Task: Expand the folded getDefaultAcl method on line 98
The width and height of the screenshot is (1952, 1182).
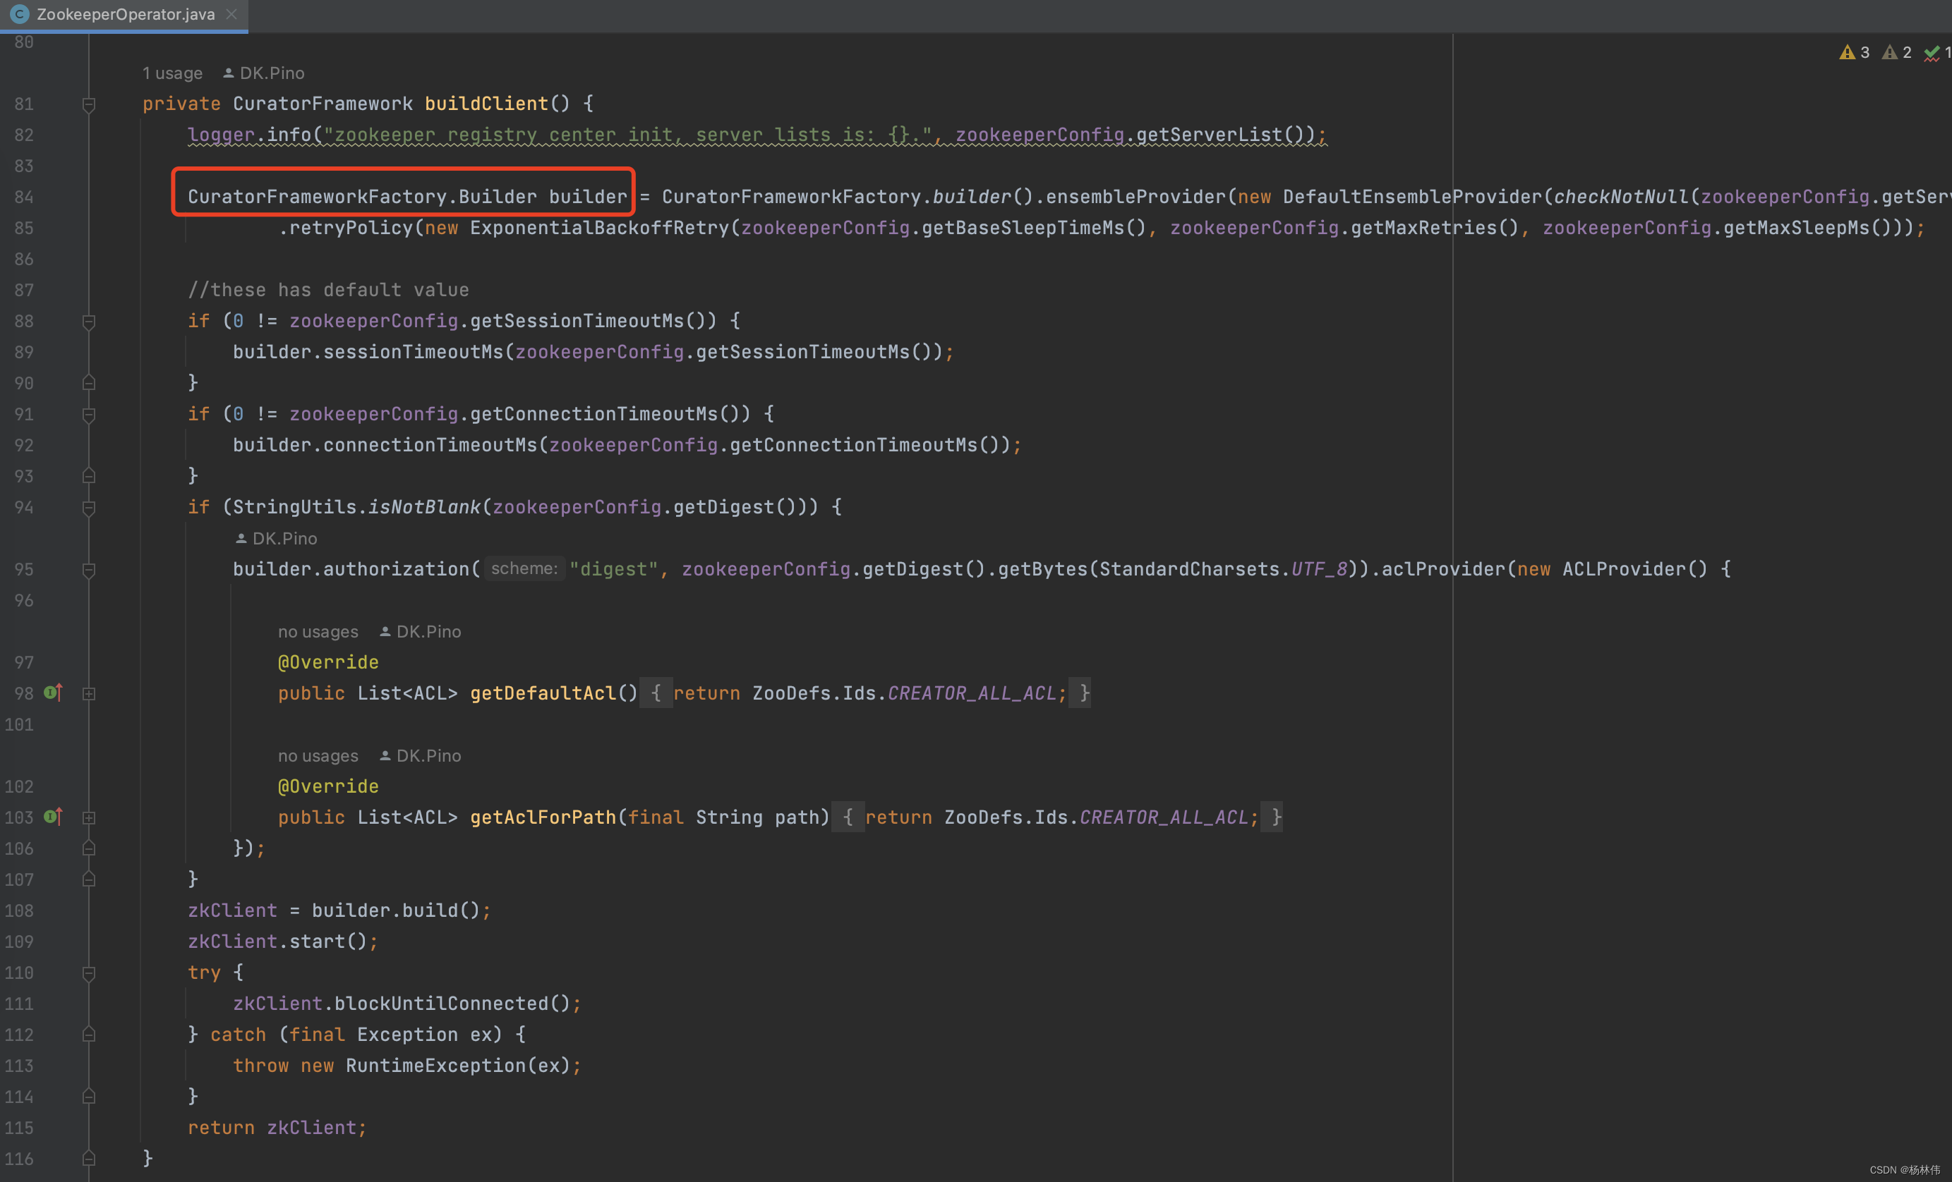Action: (89, 693)
